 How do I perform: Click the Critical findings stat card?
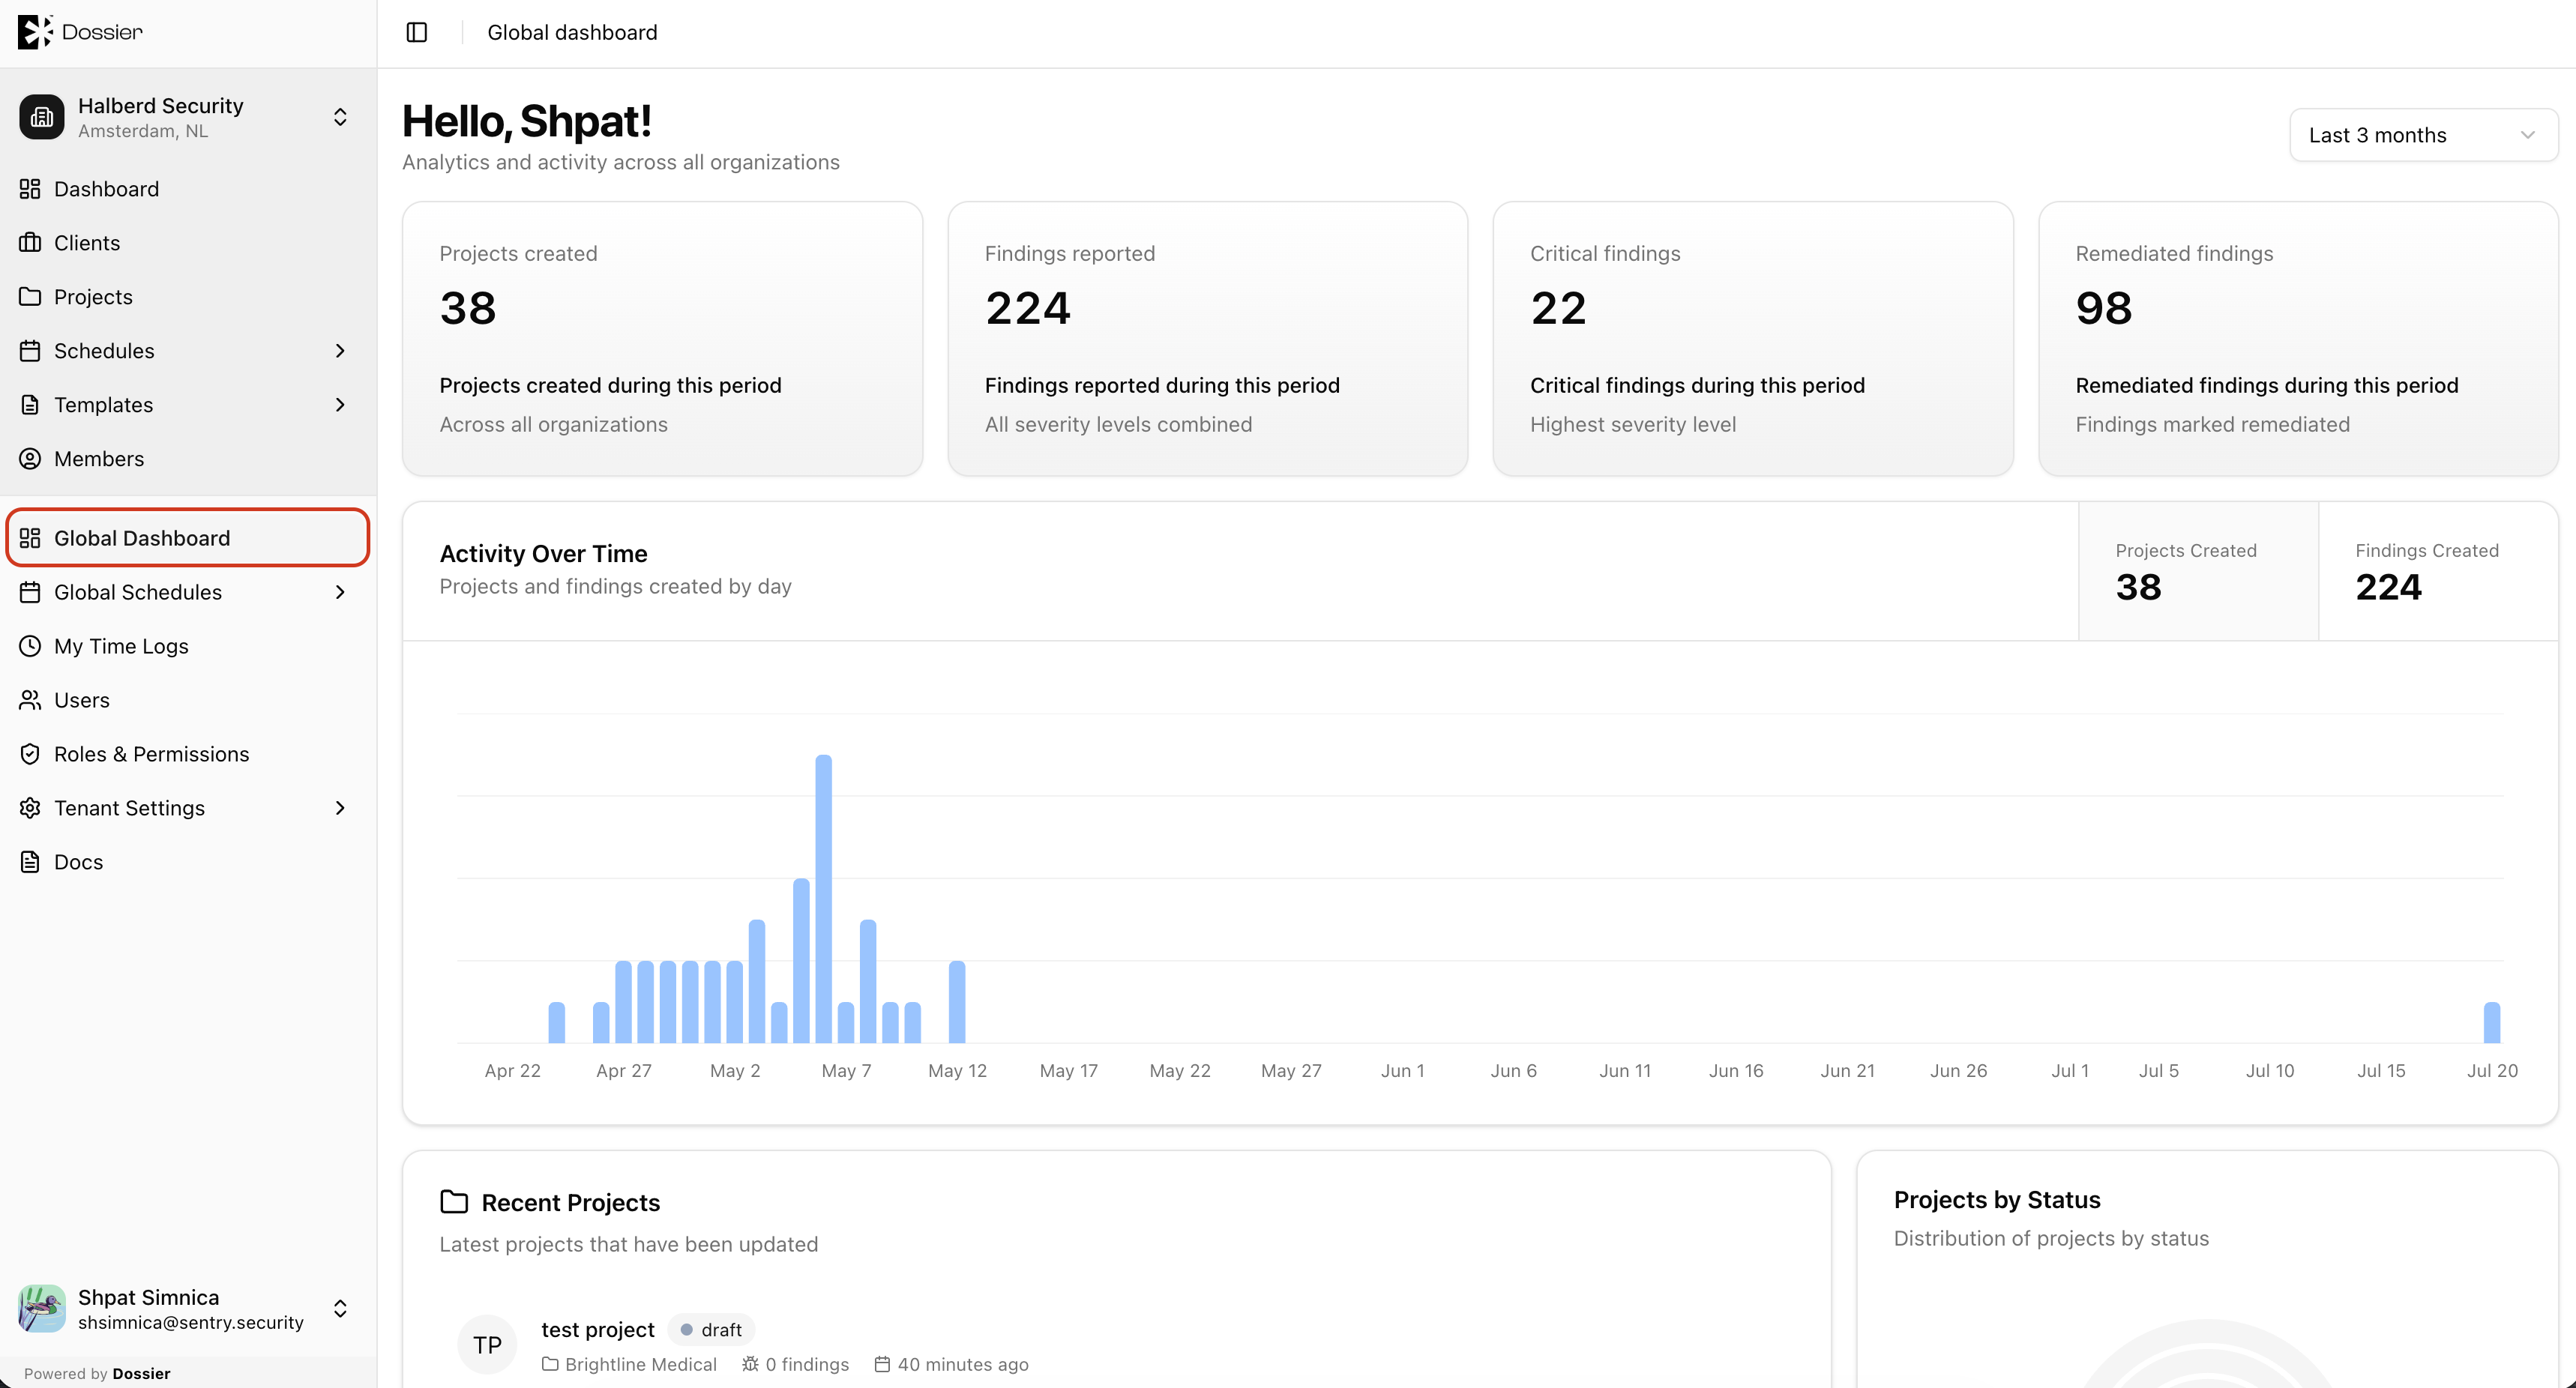[x=1752, y=339]
